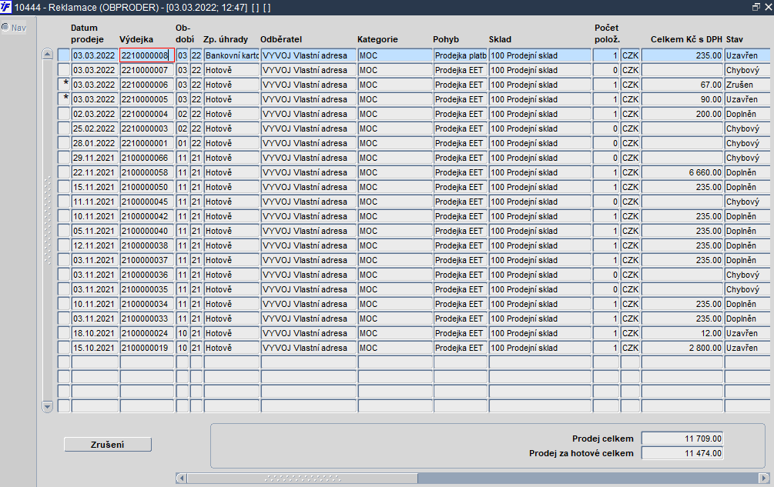Click the Bankovní karta payment cell
Image resolution: width=774 pixels, height=487 pixels.
[x=232, y=55]
